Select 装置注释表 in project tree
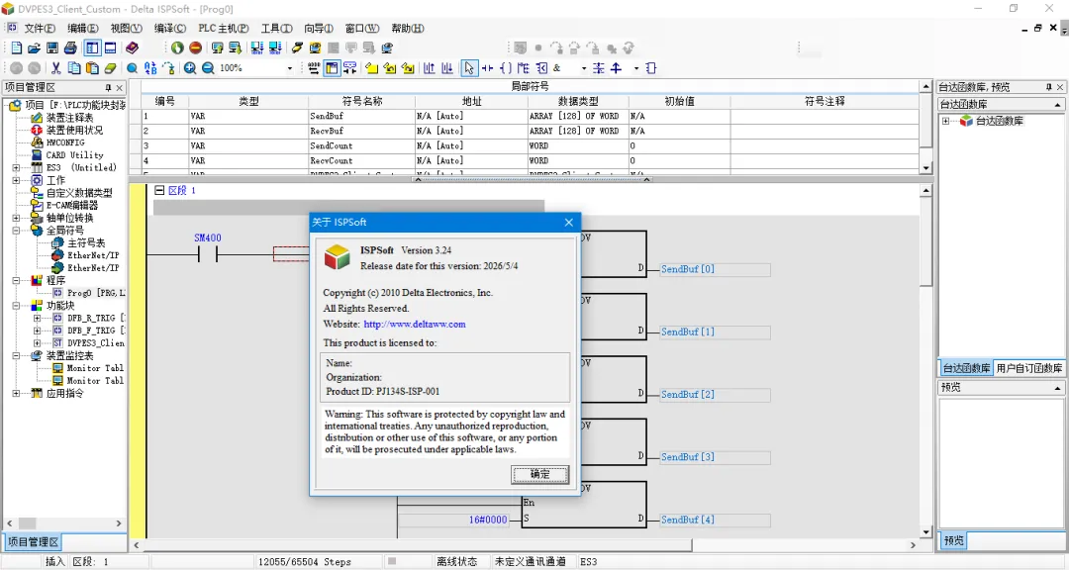 69,118
